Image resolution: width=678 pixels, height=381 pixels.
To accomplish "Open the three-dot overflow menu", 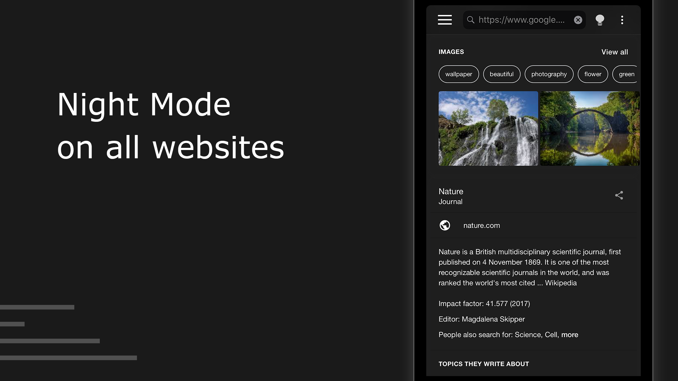I will [x=622, y=20].
